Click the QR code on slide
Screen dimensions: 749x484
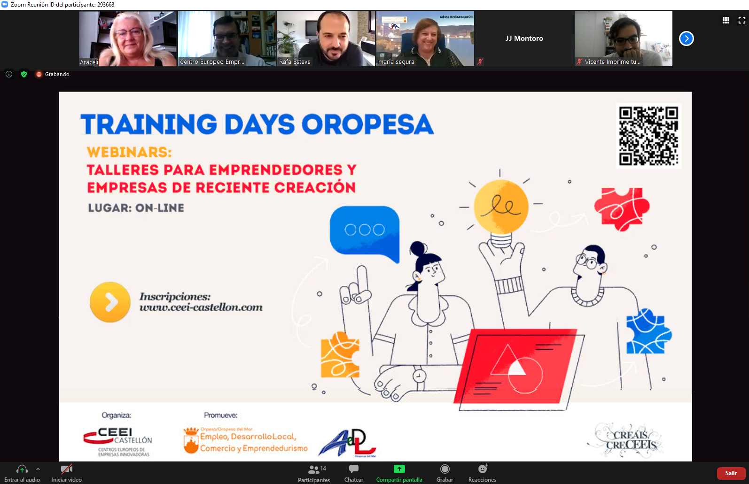tap(648, 136)
